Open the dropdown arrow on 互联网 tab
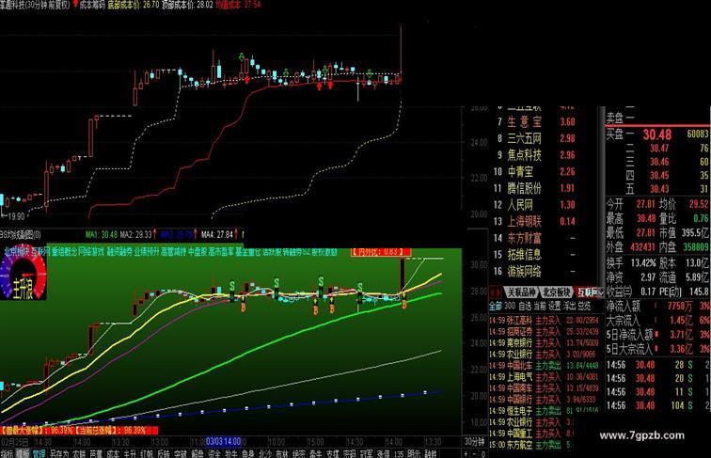 coord(600,292)
